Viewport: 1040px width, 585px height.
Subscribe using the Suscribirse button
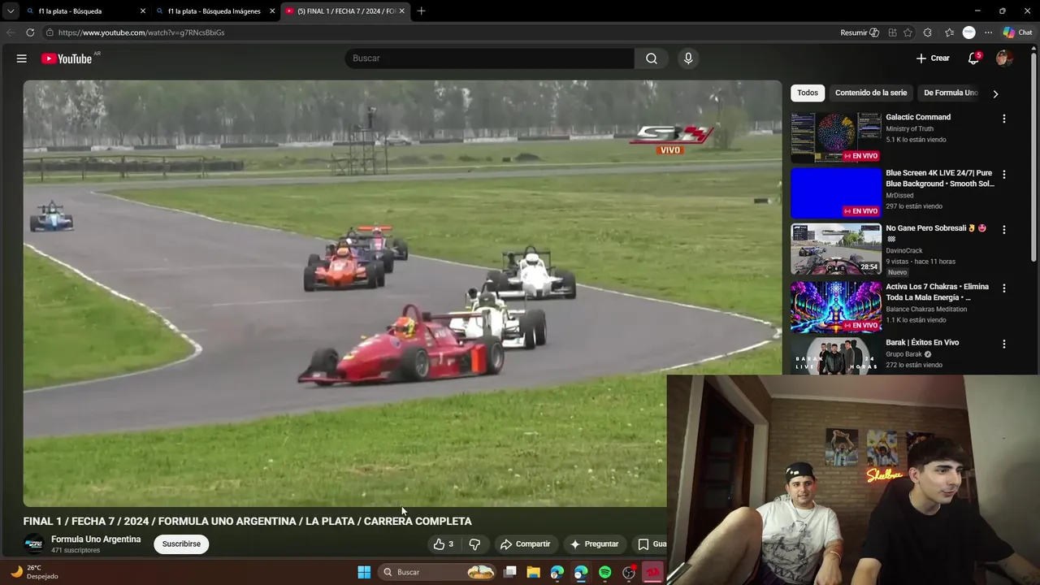point(181,544)
